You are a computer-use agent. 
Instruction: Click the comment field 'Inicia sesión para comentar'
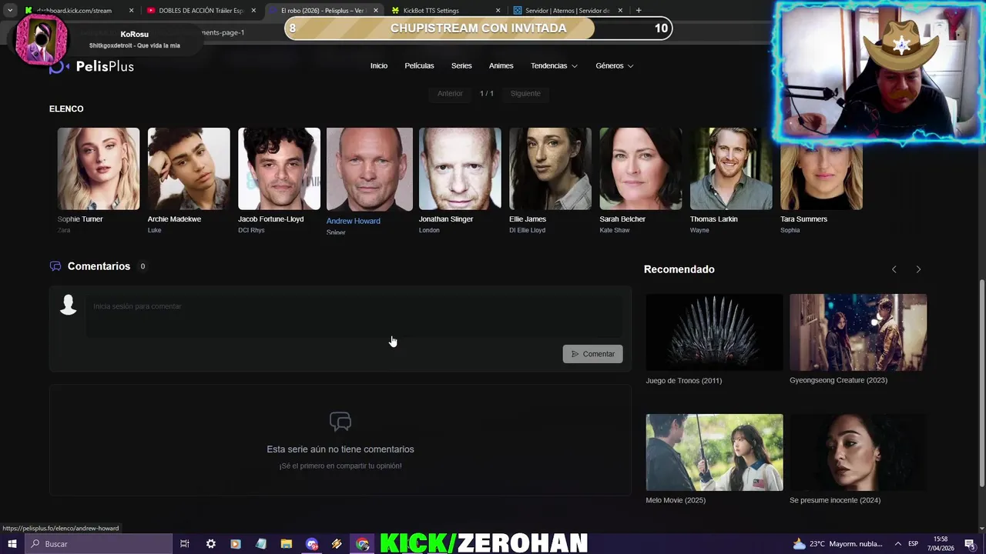[x=354, y=315]
